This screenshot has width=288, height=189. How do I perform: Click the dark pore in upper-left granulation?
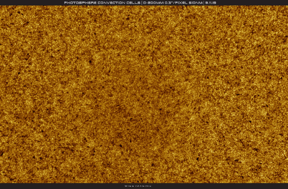[x=90, y=62]
